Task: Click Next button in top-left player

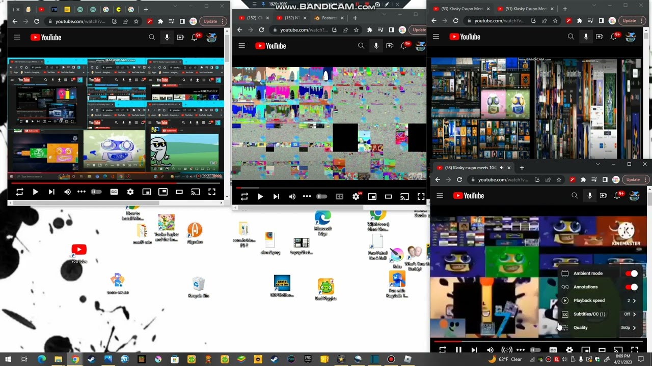Action: (51, 192)
